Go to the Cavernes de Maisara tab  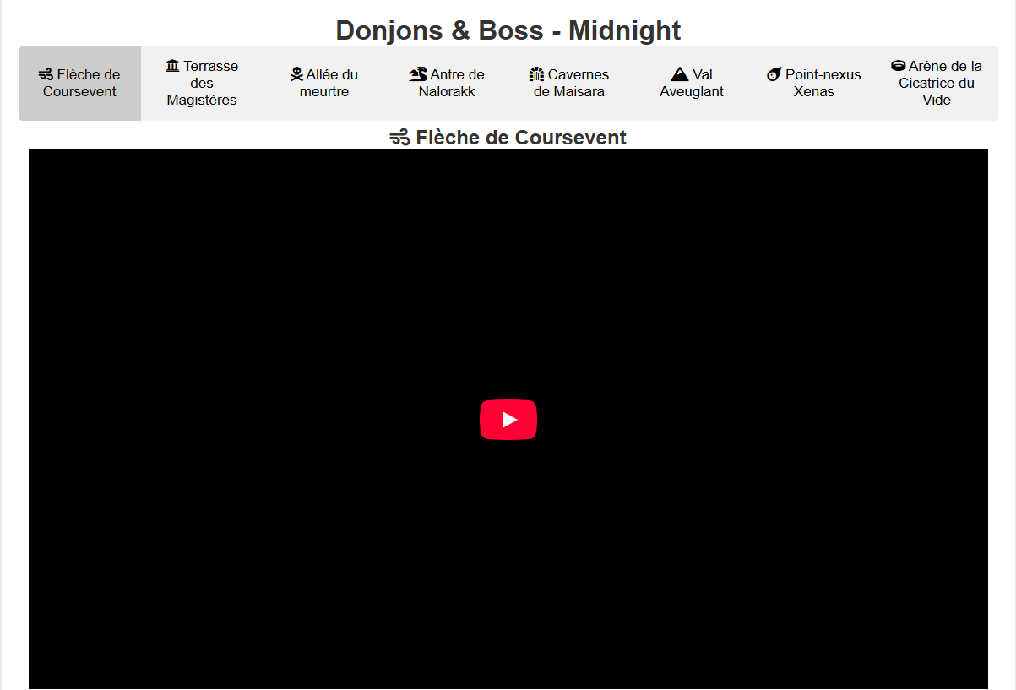pyautogui.click(x=569, y=83)
